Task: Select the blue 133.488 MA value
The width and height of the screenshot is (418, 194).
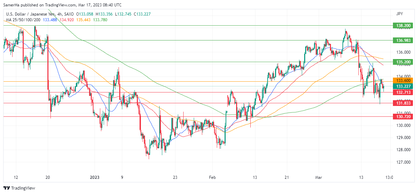Action: (x=50, y=20)
